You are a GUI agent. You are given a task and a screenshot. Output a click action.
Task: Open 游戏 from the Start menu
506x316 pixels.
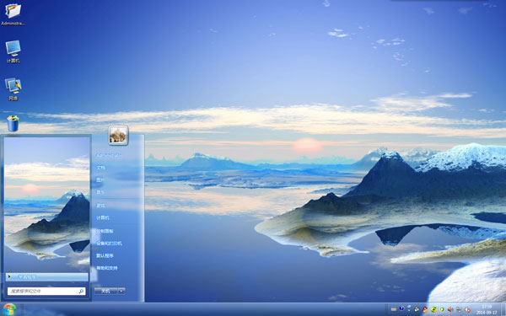pos(100,206)
